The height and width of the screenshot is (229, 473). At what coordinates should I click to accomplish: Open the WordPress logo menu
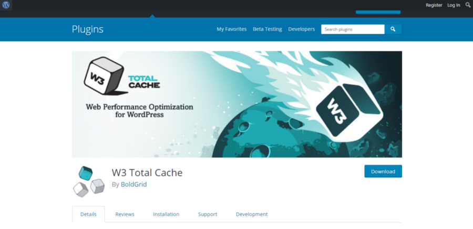tap(6, 5)
